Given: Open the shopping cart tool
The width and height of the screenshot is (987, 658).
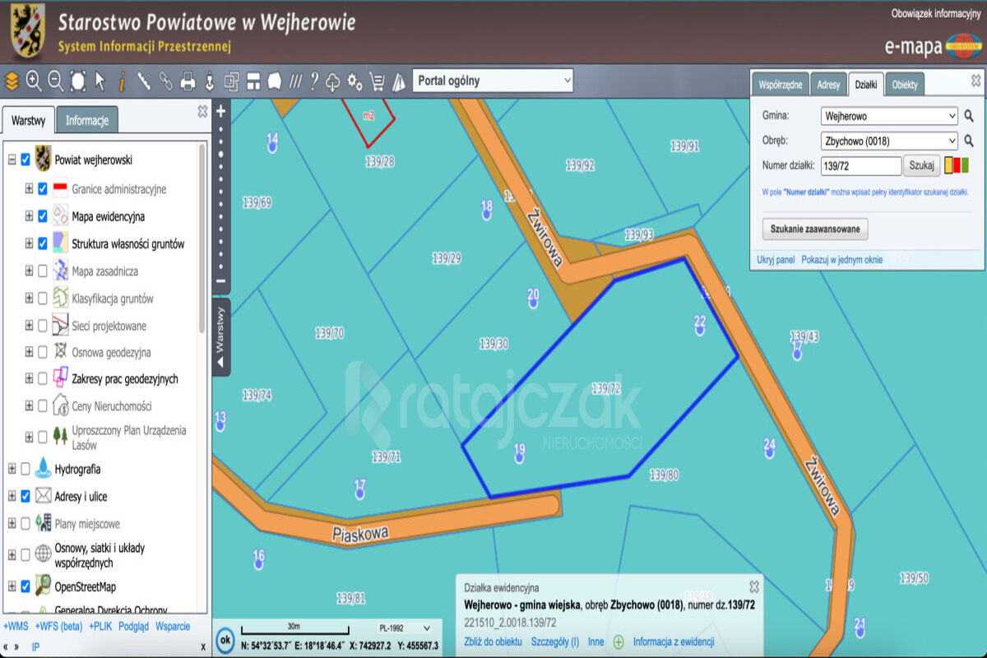Looking at the screenshot, I should pos(378,81).
